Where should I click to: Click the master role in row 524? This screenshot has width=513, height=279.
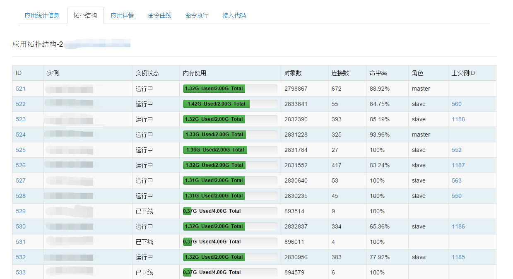tap(421, 135)
